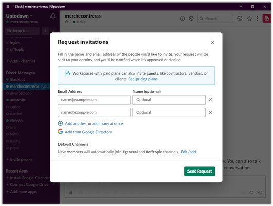This screenshot has width=273, height=206.
Task: Open See pricing plans link
Action: pos(143,79)
